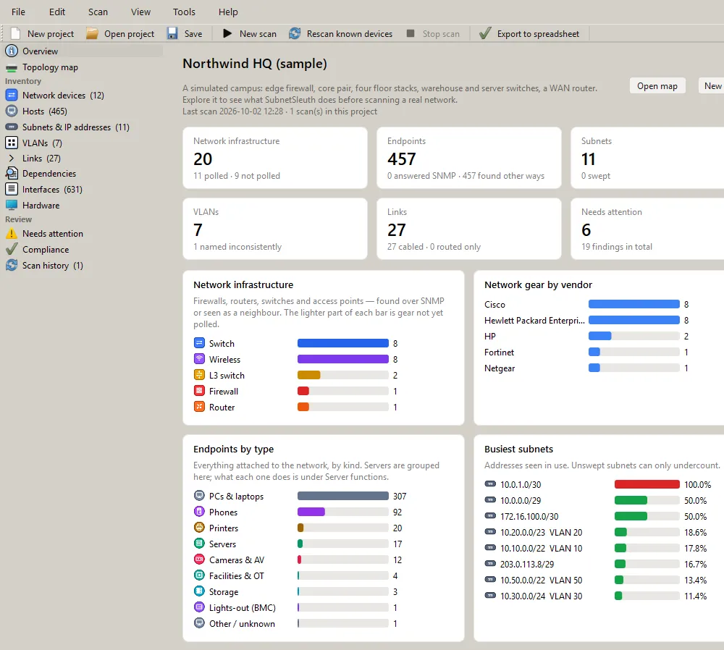Click the Topology map sidebar icon
The width and height of the screenshot is (724, 650).
[x=12, y=68]
